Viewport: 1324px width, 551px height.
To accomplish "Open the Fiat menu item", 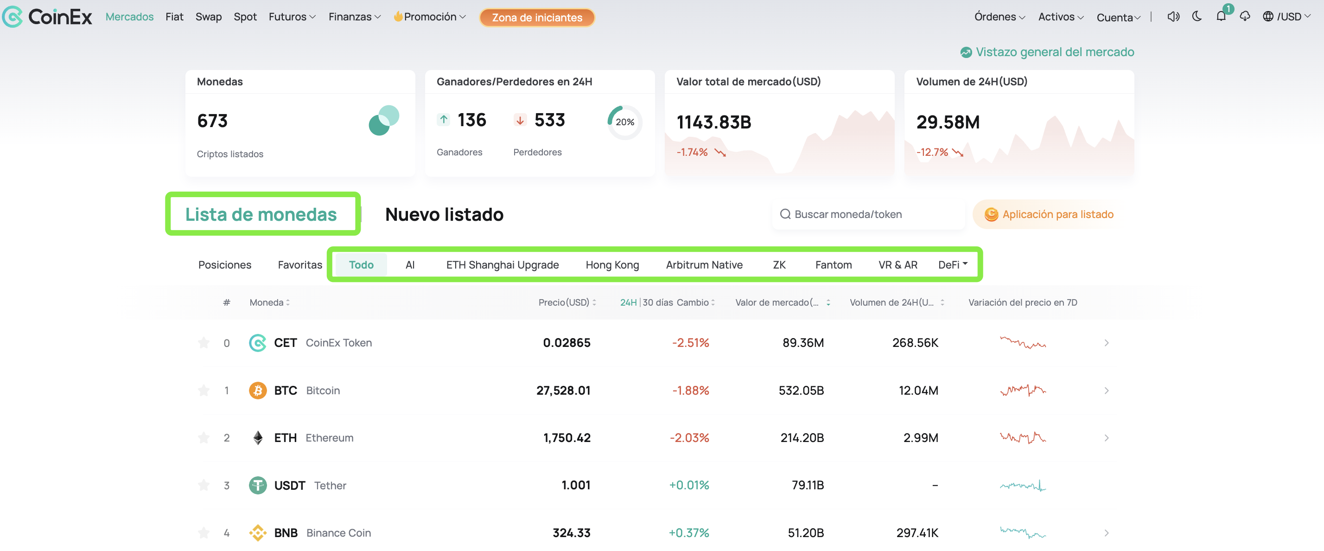I will (174, 16).
